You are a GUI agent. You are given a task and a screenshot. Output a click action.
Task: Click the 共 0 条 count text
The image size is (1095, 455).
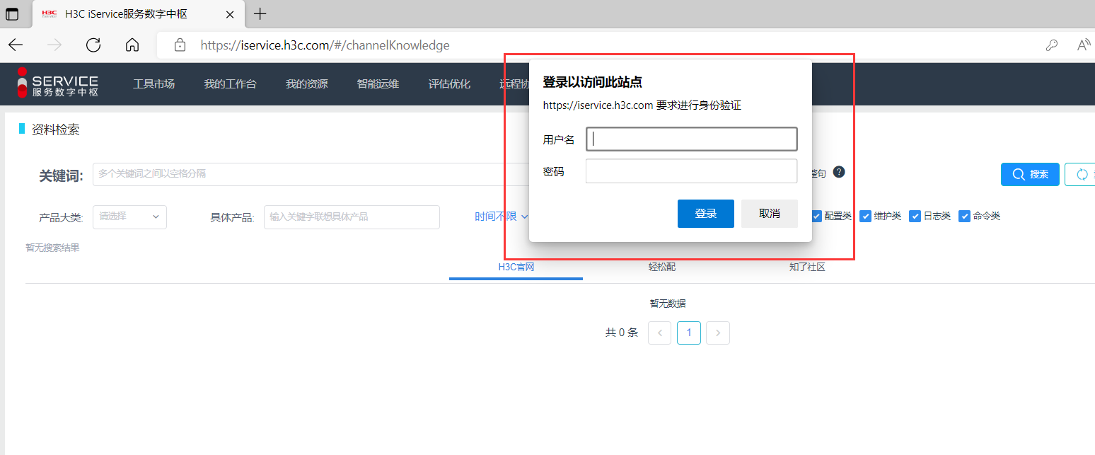pos(622,333)
